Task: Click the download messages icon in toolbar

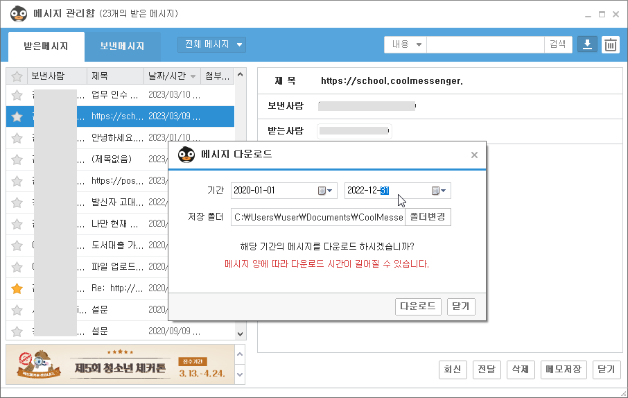Action: point(587,45)
